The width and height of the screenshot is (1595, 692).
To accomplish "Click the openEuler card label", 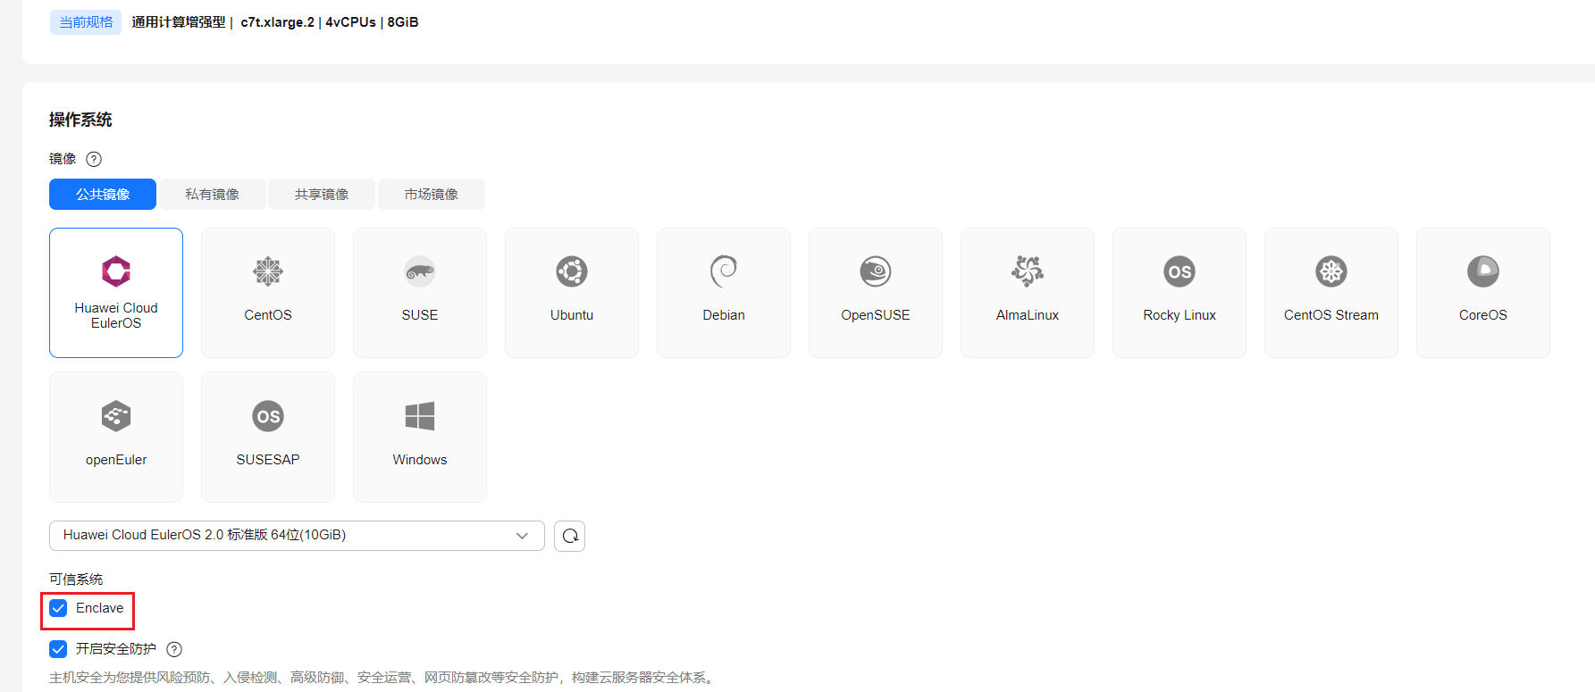I will 116,460.
